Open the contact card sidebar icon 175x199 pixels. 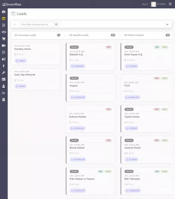(4, 79)
